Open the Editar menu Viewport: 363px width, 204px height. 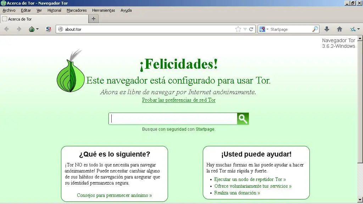click(26, 10)
